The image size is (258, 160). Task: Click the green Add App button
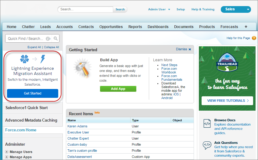118,89
